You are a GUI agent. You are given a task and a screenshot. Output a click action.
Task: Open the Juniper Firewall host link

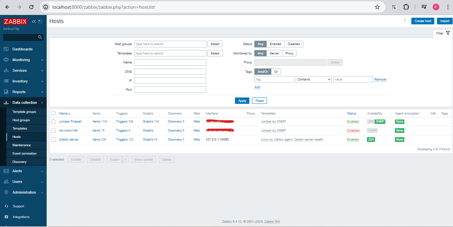[x=70, y=122]
